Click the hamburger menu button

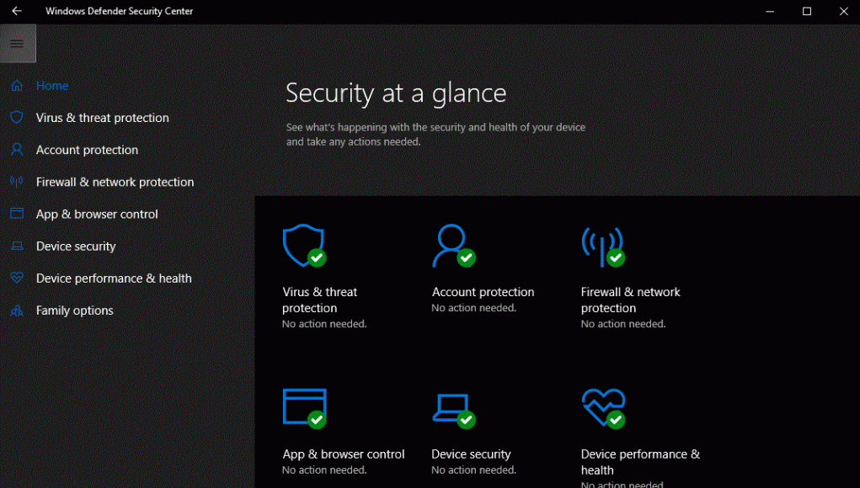click(x=17, y=44)
